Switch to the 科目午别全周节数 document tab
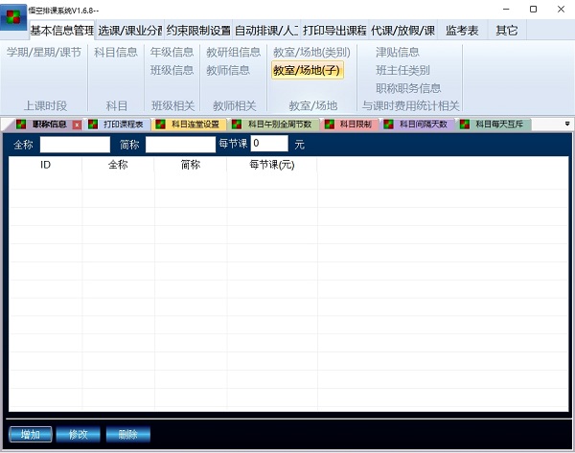The height and width of the screenshot is (453, 575). (x=280, y=125)
